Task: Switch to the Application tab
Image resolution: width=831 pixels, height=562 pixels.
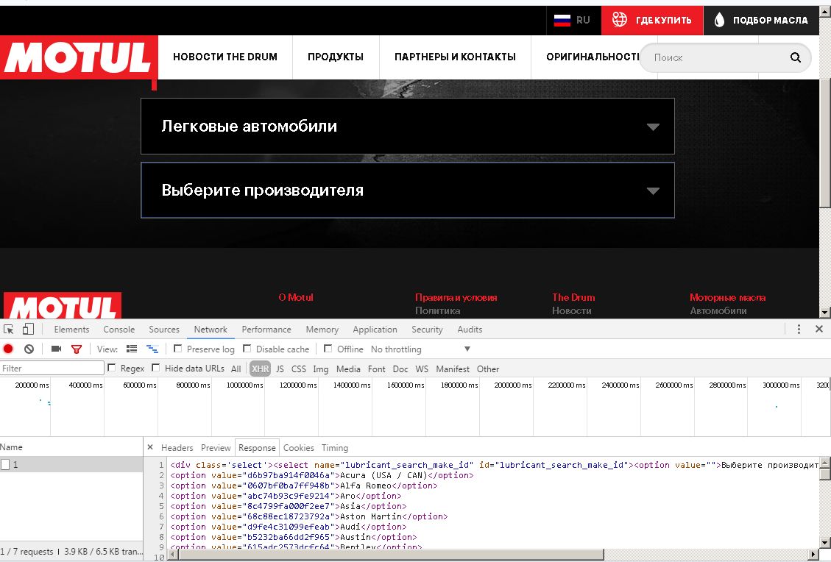Action: click(x=375, y=330)
